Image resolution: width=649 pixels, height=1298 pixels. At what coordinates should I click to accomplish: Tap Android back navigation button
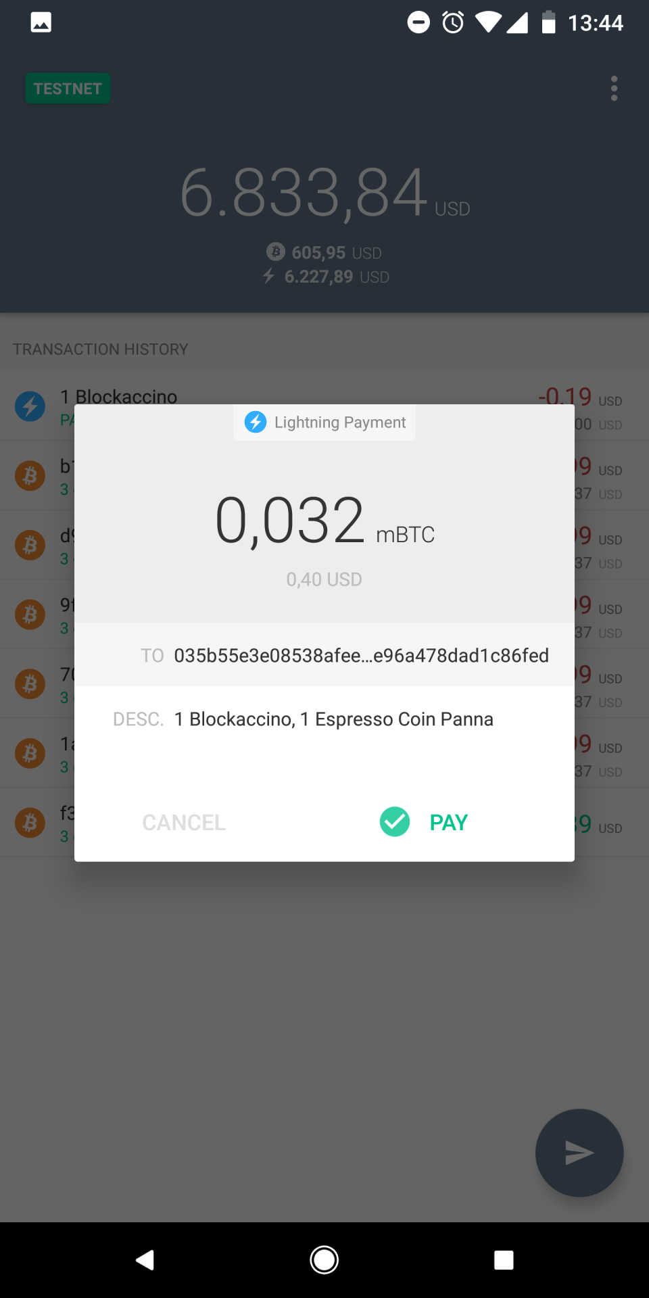coord(145,1260)
